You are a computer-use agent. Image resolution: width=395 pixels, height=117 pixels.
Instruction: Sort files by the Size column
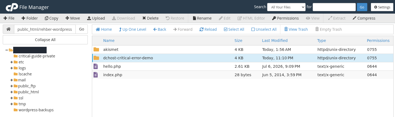point(238,41)
